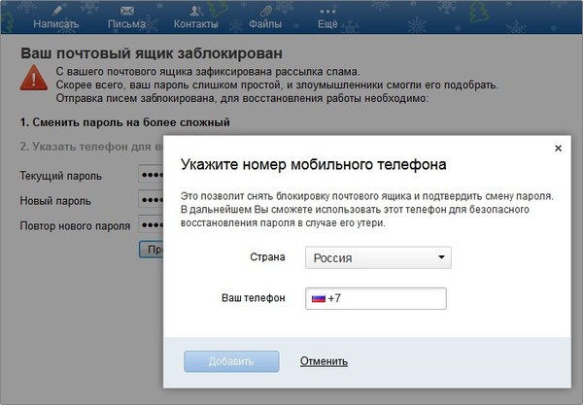Click the heading Ваш почтовый ящик заблокирован
Image resolution: width=583 pixels, height=405 pixels.
152,53
